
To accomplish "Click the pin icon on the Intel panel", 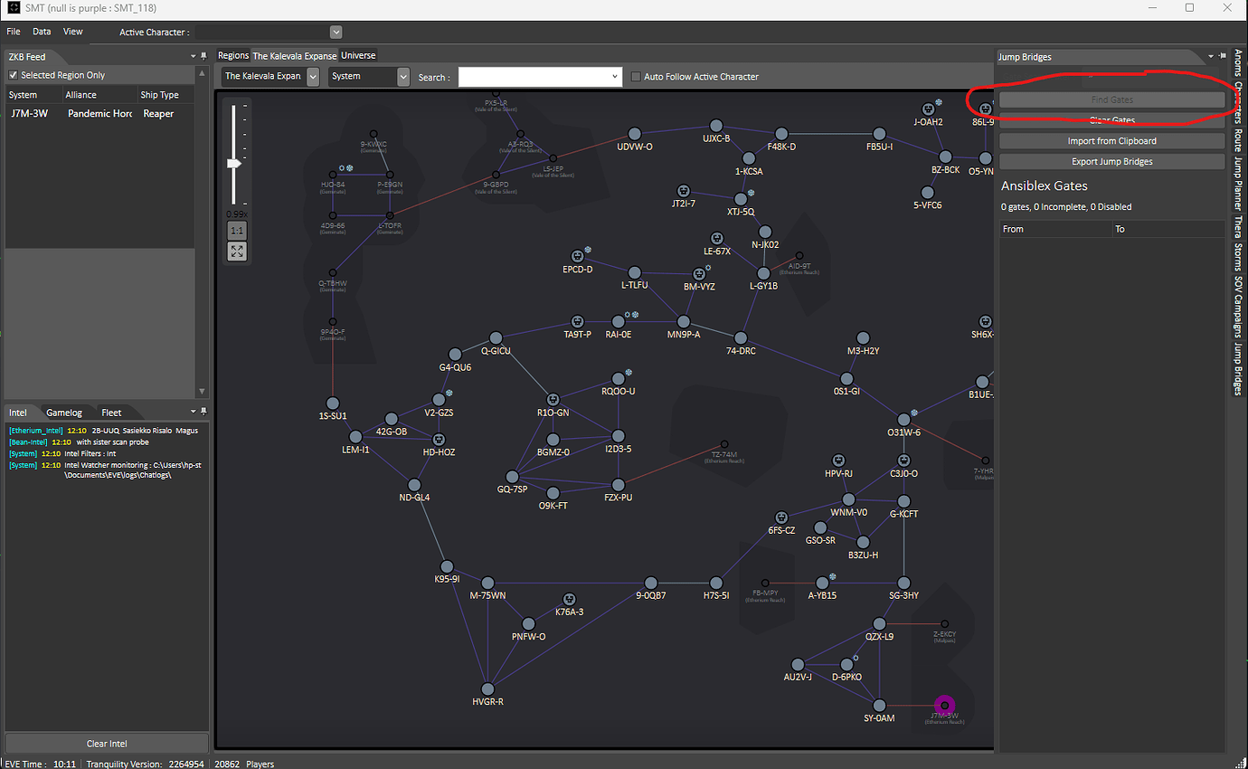I will click(x=203, y=412).
